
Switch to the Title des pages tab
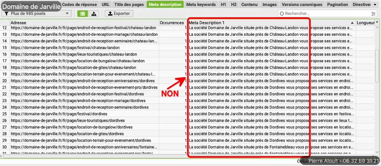129,4
